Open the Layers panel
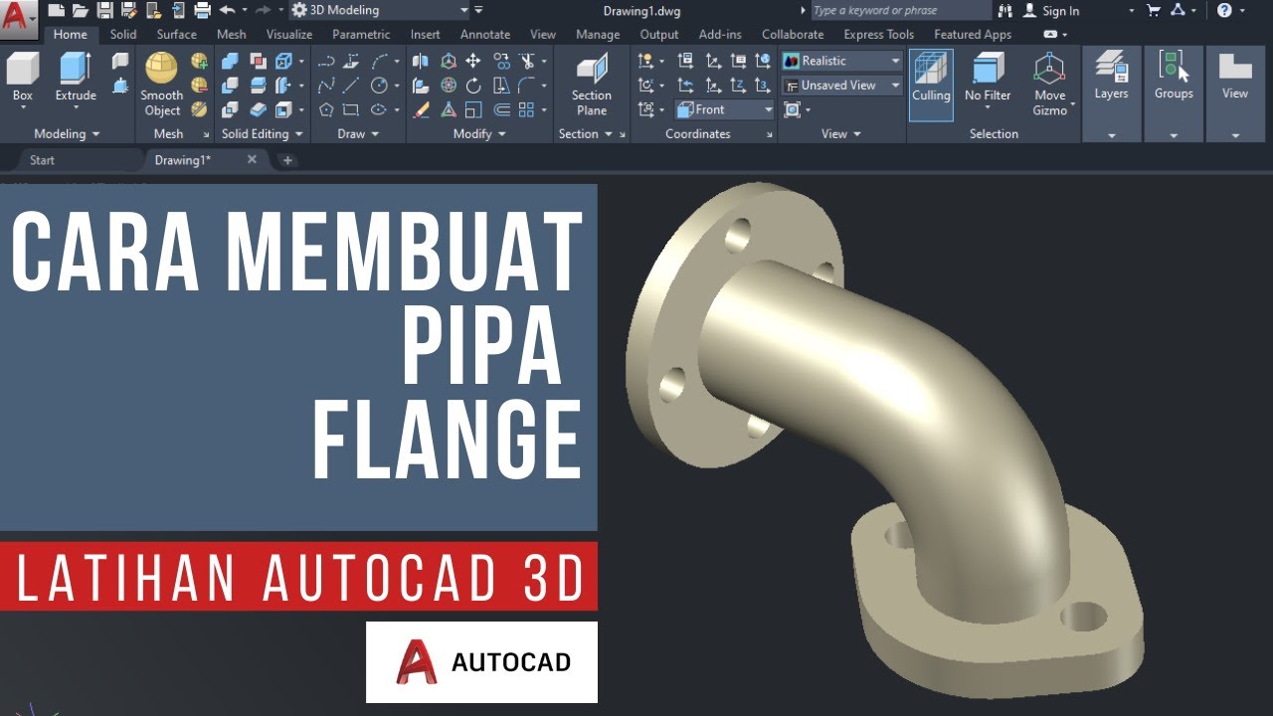Viewport: 1273px width, 716px height. (1112, 93)
